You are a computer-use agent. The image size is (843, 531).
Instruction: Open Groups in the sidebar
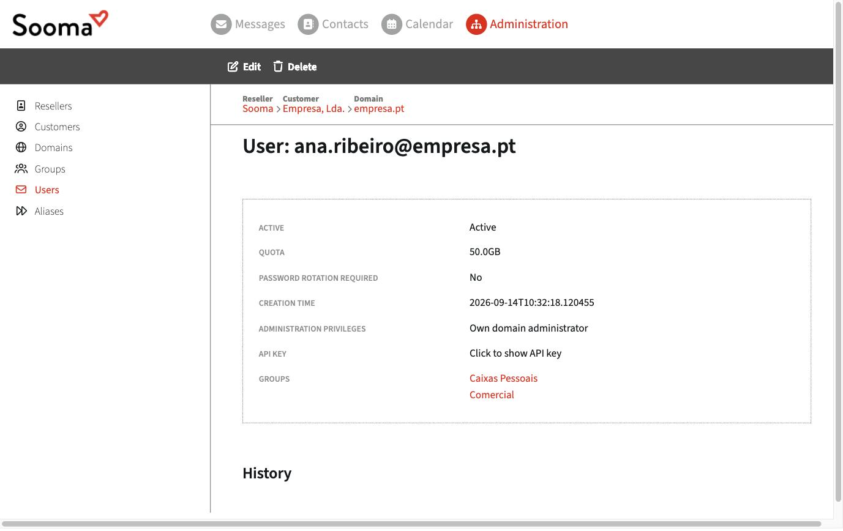pyautogui.click(x=50, y=169)
